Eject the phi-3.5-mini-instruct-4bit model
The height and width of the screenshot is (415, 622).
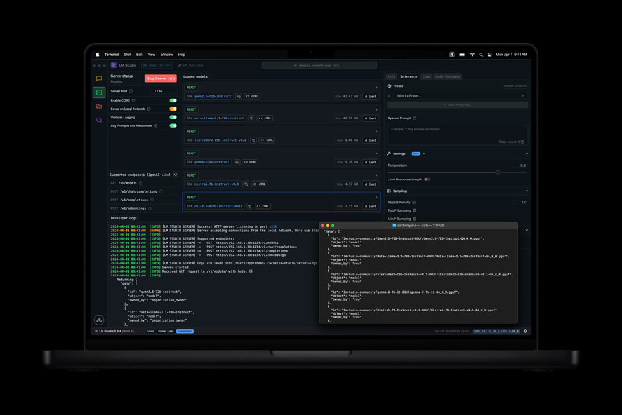[371, 206]
